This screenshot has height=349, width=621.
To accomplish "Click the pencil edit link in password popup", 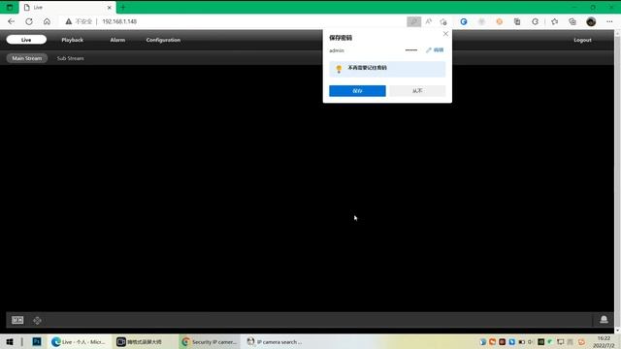I will pyautogui.click(x=435, y=49).
